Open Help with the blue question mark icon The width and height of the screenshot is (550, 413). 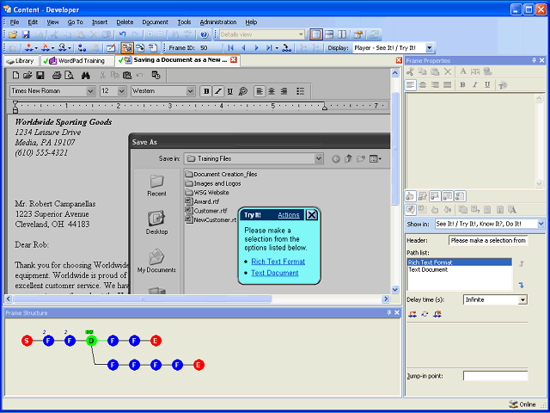[205, 34]
